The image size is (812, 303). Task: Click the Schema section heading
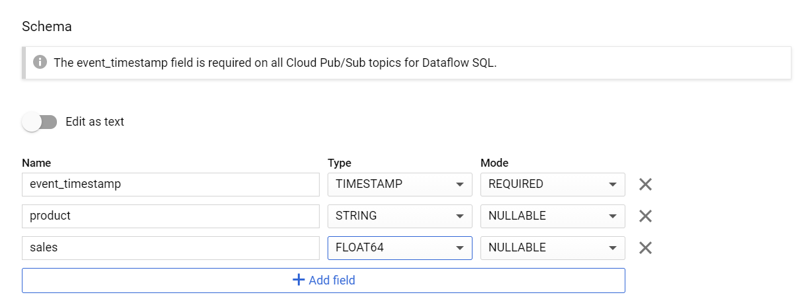47,26
